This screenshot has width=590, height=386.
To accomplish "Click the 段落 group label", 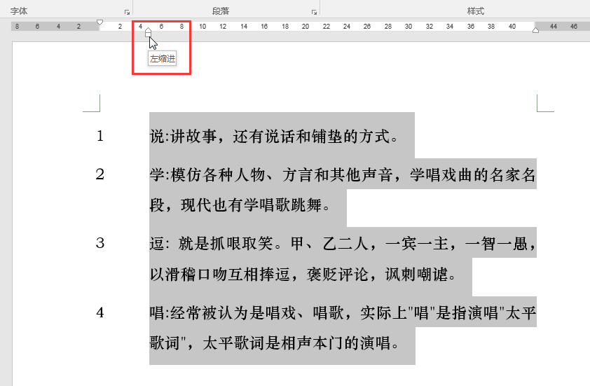I will tap(221, 11).
